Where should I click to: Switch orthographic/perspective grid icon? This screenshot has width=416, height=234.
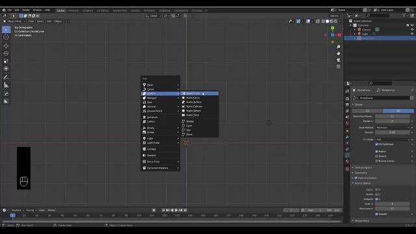[x=339, y=66]
